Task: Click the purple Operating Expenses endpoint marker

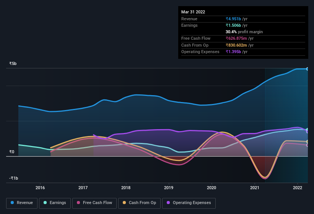Action: pos(307,131)
